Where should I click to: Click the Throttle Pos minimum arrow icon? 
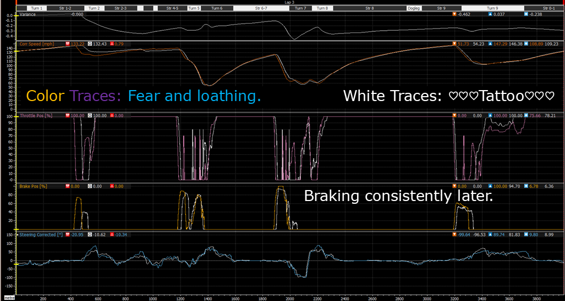pyautogui.click(x=454, y=115)
